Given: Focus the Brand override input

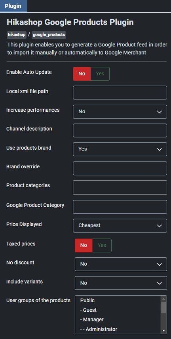Looking at the screenshot, I should pos(120,168).
